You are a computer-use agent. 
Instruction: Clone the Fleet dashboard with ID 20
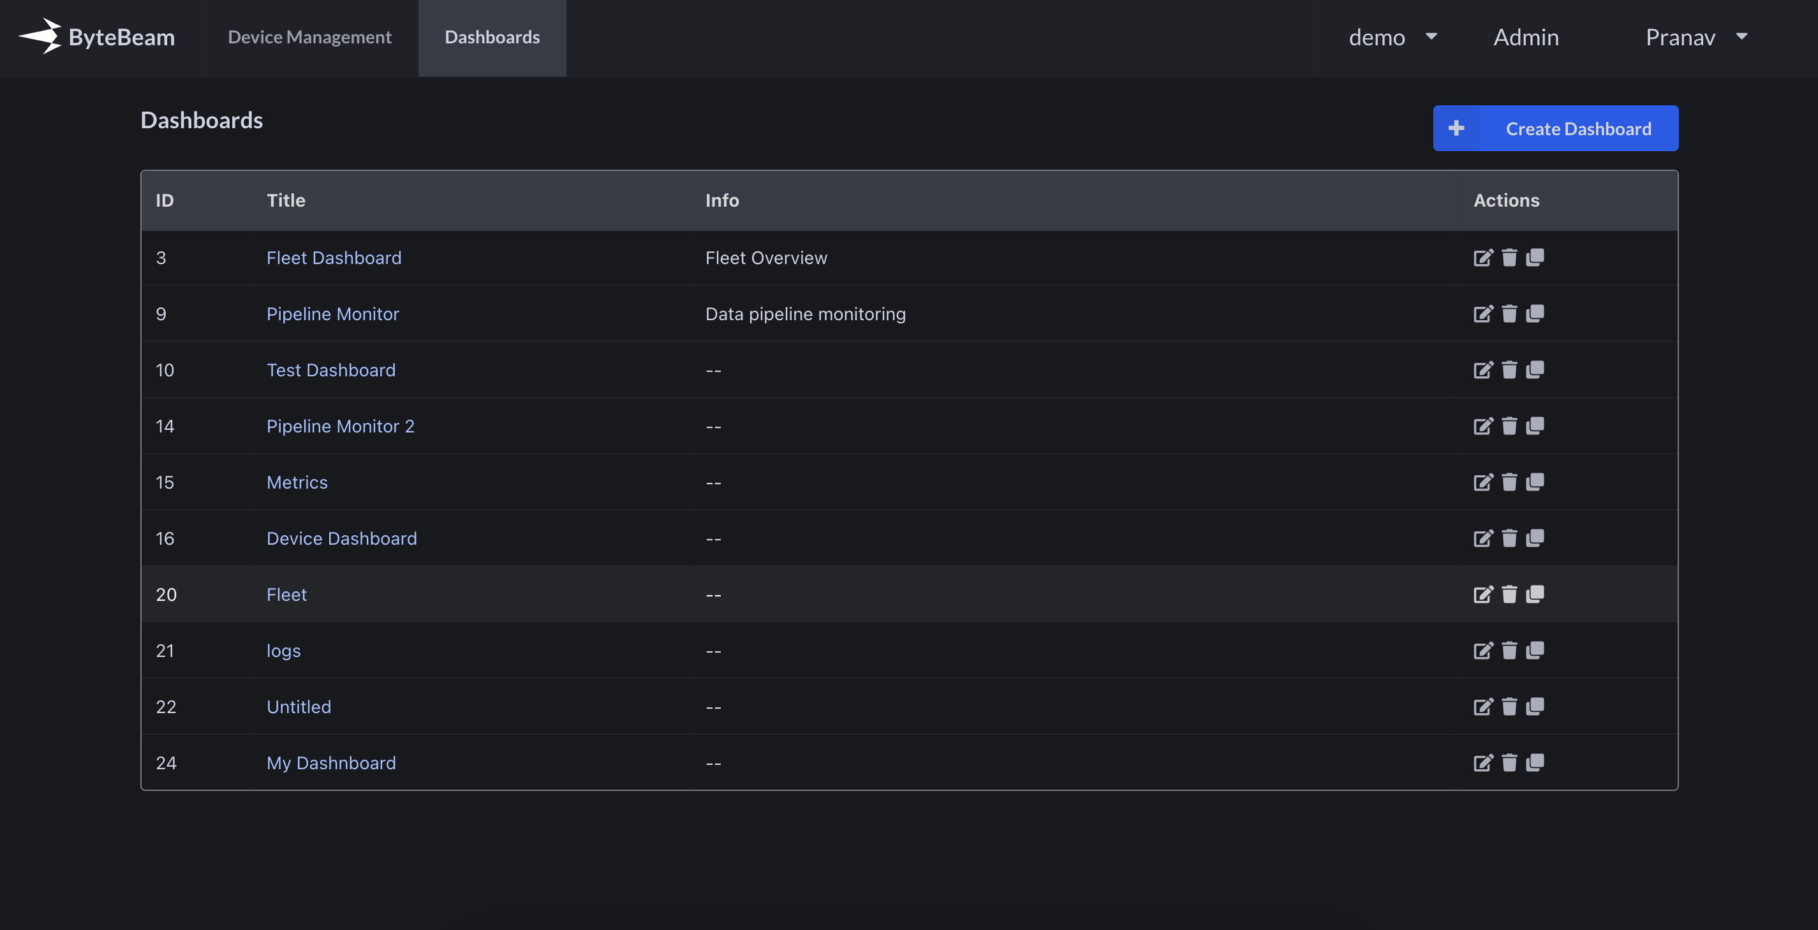[1535, 594]
